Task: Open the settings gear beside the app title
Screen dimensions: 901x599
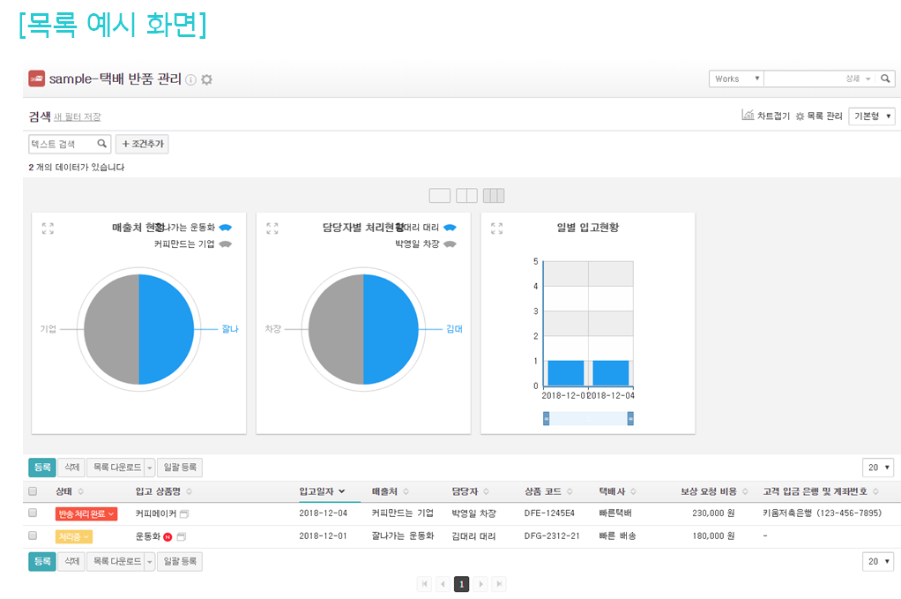Action: click(207, 79)
